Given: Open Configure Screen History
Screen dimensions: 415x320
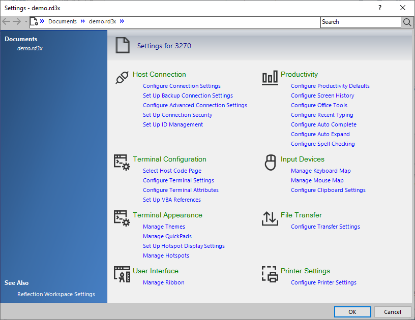Looking at the screenshot, I should pos(322,95).
